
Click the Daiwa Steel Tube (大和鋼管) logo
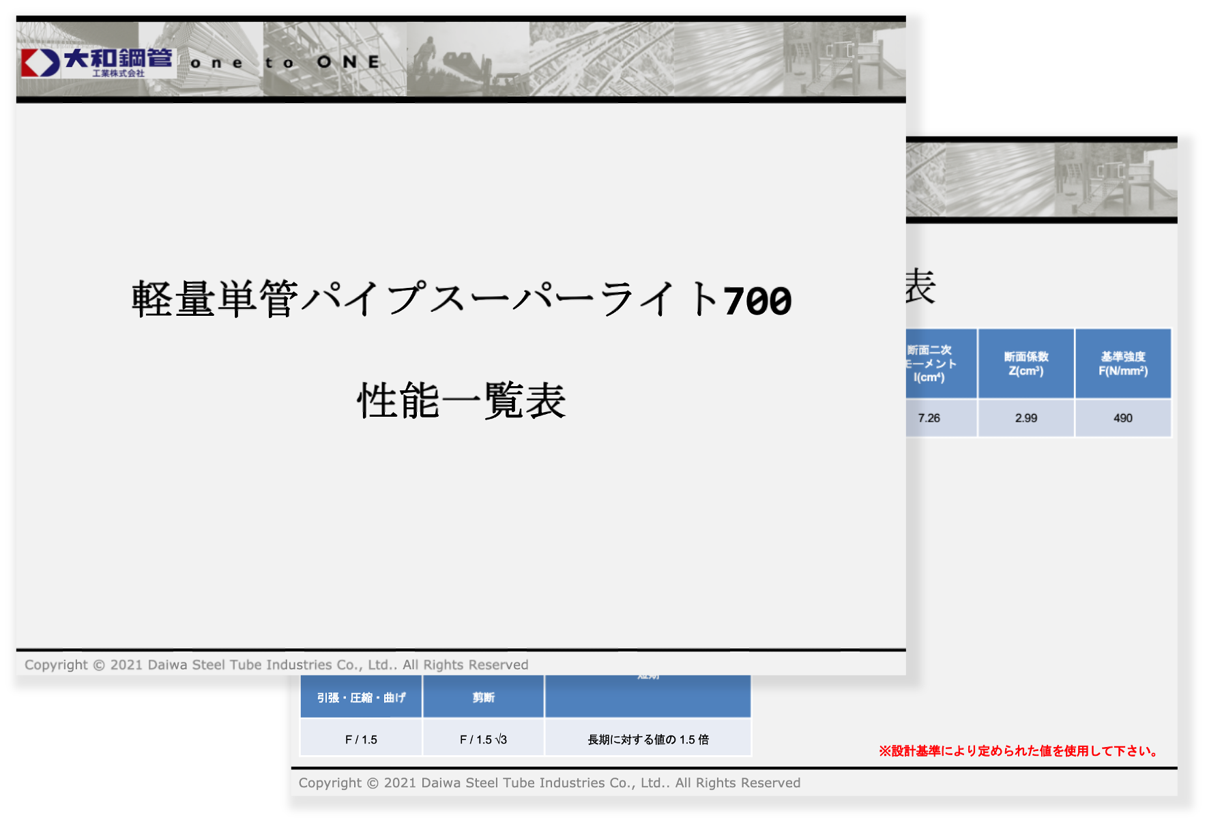tap(98, 62)
